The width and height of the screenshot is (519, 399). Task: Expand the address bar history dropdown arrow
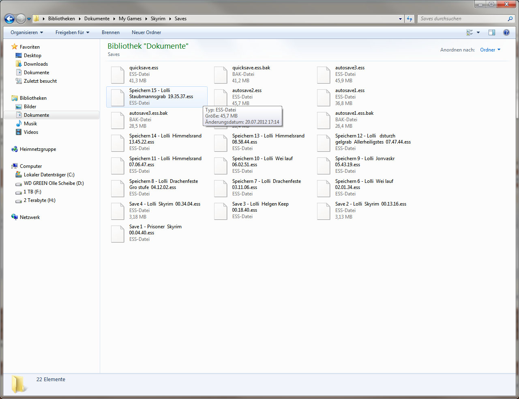(400, 19)
